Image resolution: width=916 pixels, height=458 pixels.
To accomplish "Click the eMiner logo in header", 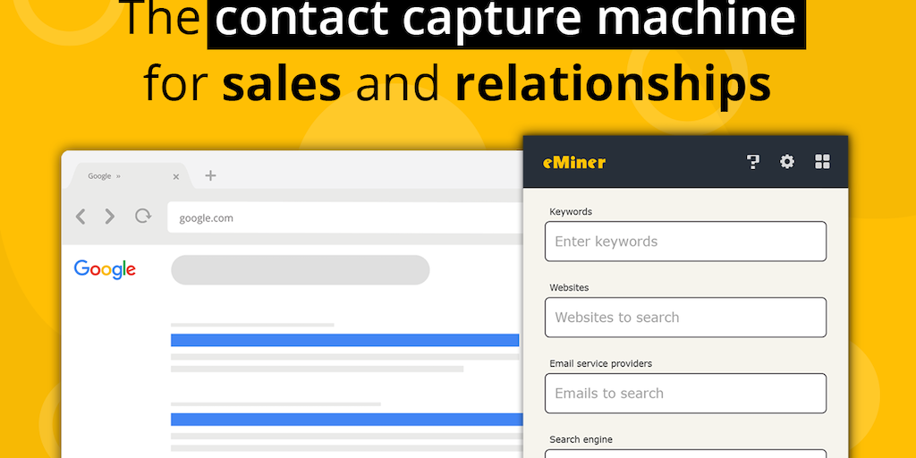I will click(574, 163).
